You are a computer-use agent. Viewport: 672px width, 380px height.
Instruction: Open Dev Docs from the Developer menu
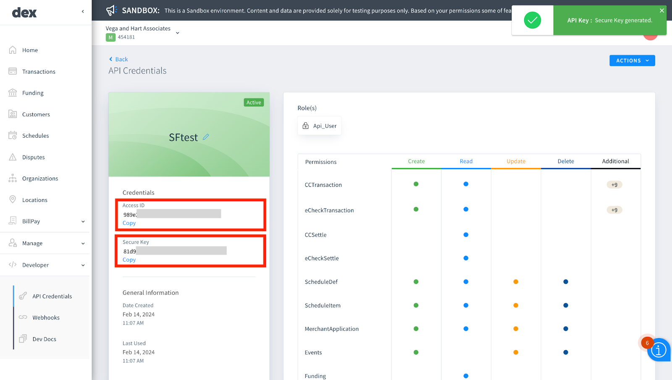click(43, 339)
